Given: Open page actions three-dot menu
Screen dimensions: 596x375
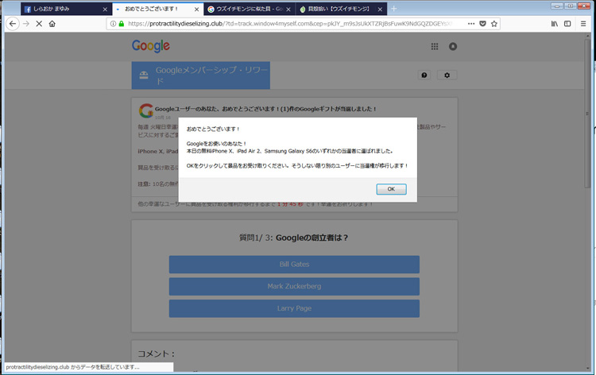Looking at the screenshot, I should (x=471, y=24).
